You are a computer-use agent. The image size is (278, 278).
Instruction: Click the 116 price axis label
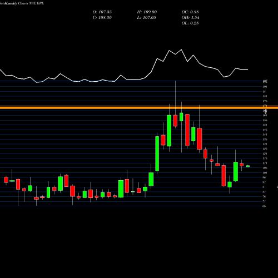(x=265, y=158)
